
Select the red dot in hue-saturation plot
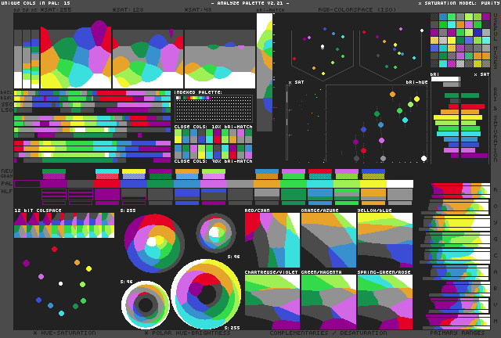pos(54,250)
